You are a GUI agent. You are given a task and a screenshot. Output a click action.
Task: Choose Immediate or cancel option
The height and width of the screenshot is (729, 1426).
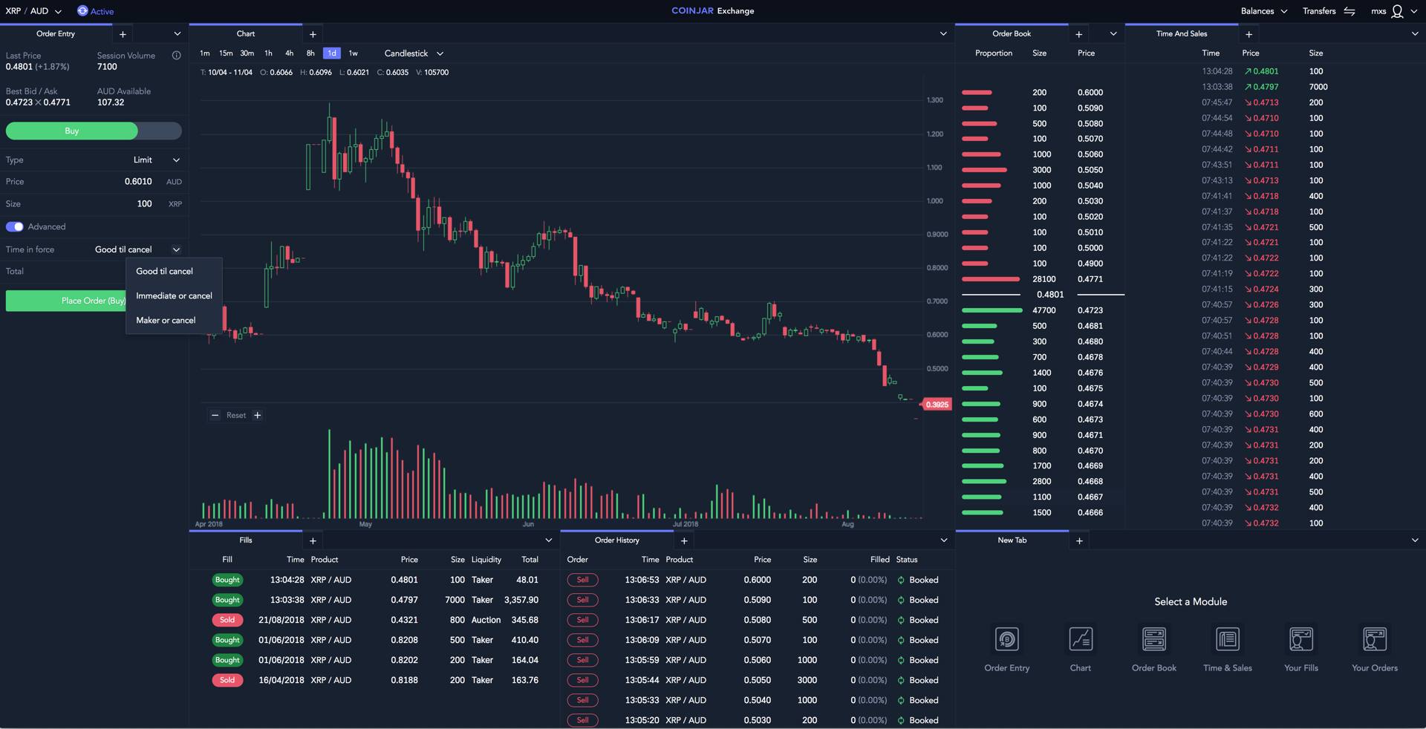pyautogui.click(x=175, y=296)
